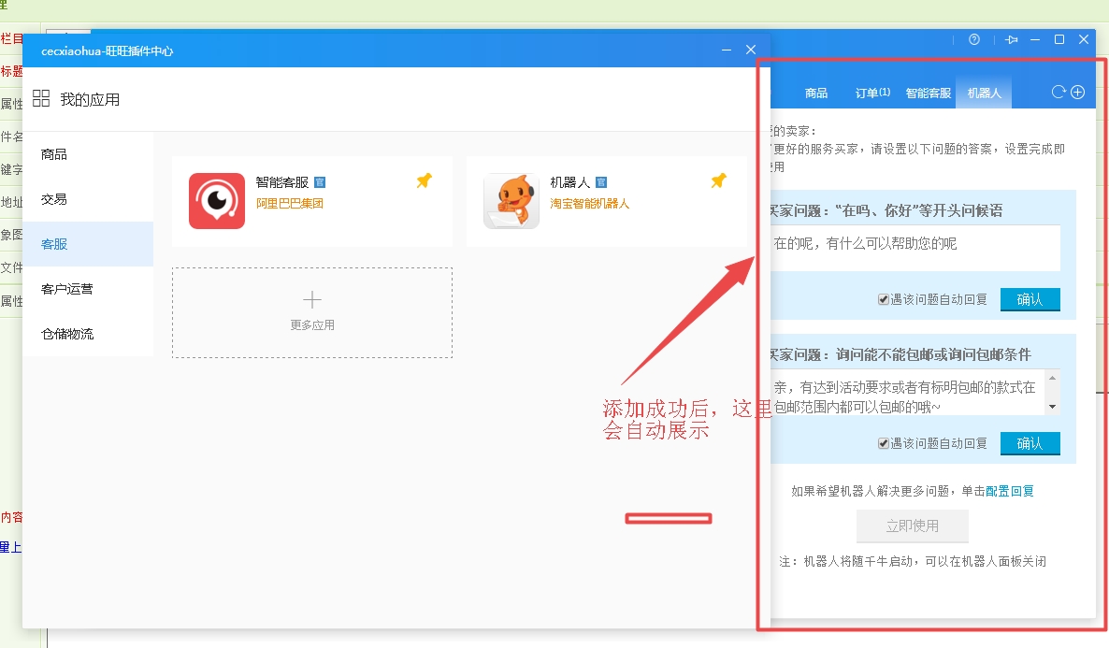Select 客户运营 in the left category list
1109x648 pixels.
[67, 289]
